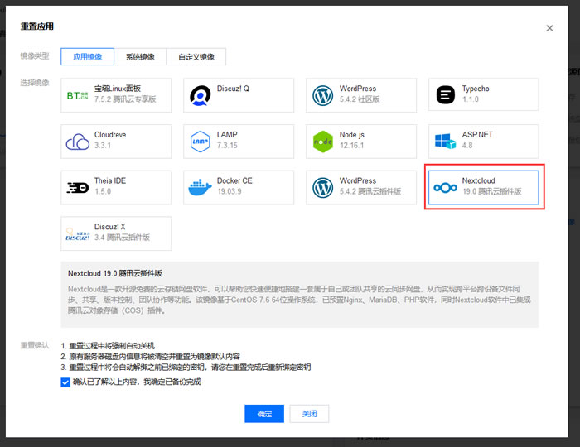Click Theia IDE 1.5.0 version text

tap(103, 191)
